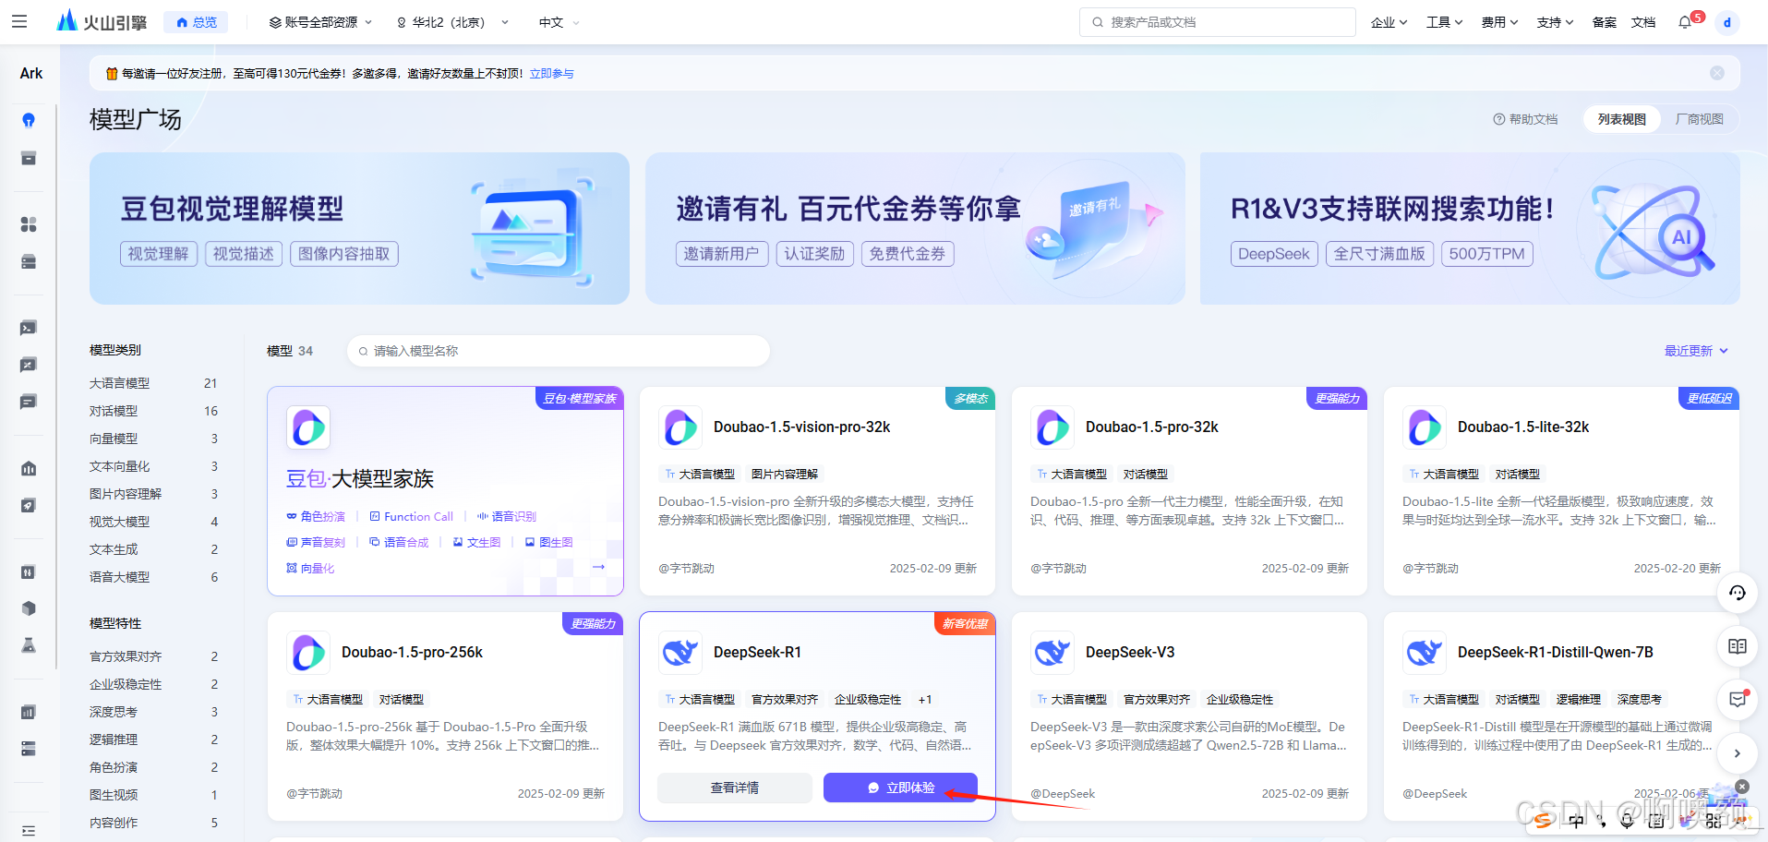Click 立即体验 on the DeepSeek-R1 card
The height and width of the screenshot is (842, 1768).
pyautogui.click(x=900, y=788)
